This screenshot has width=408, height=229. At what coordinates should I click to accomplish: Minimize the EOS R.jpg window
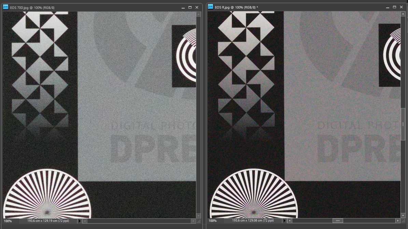pos(388,7)
